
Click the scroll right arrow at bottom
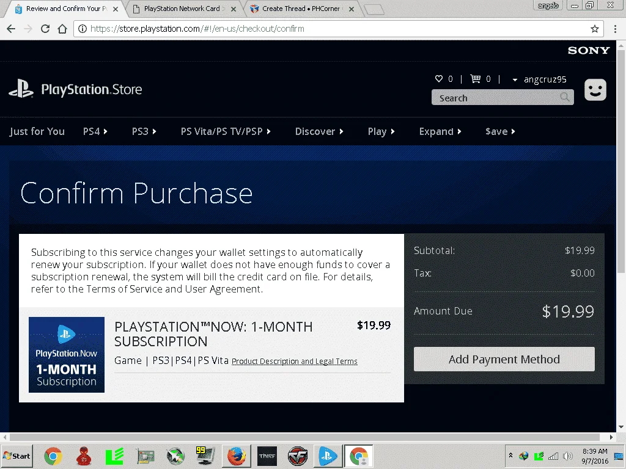(611, 437)
